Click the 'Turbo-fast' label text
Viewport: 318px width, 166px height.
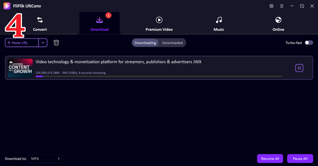294,43
